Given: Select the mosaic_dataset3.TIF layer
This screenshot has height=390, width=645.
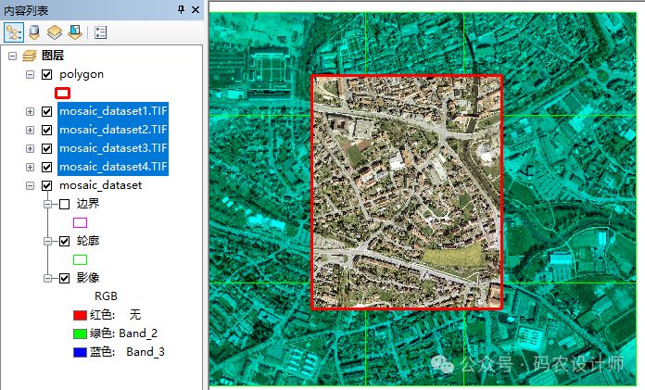Looking at the screenshot, I should 112,148.
